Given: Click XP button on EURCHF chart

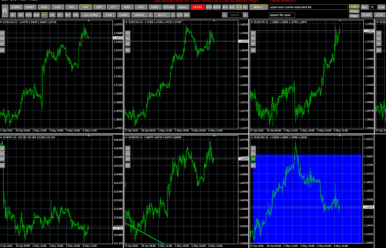Looking at the screenshot, I should [253, 44].
